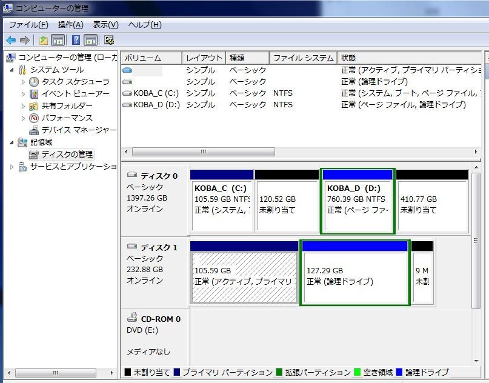
Task: Click the デバイス マネージャー icon
Action: pos(34,130)
